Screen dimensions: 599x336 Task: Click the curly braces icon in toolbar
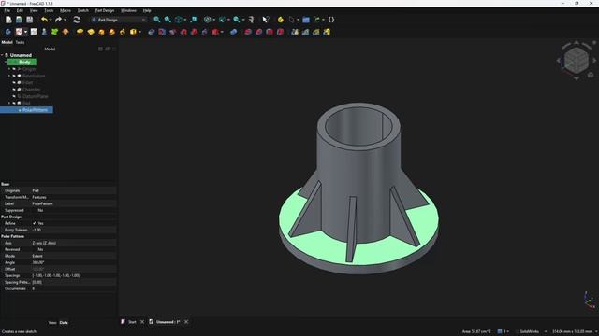tap(331, 20)
